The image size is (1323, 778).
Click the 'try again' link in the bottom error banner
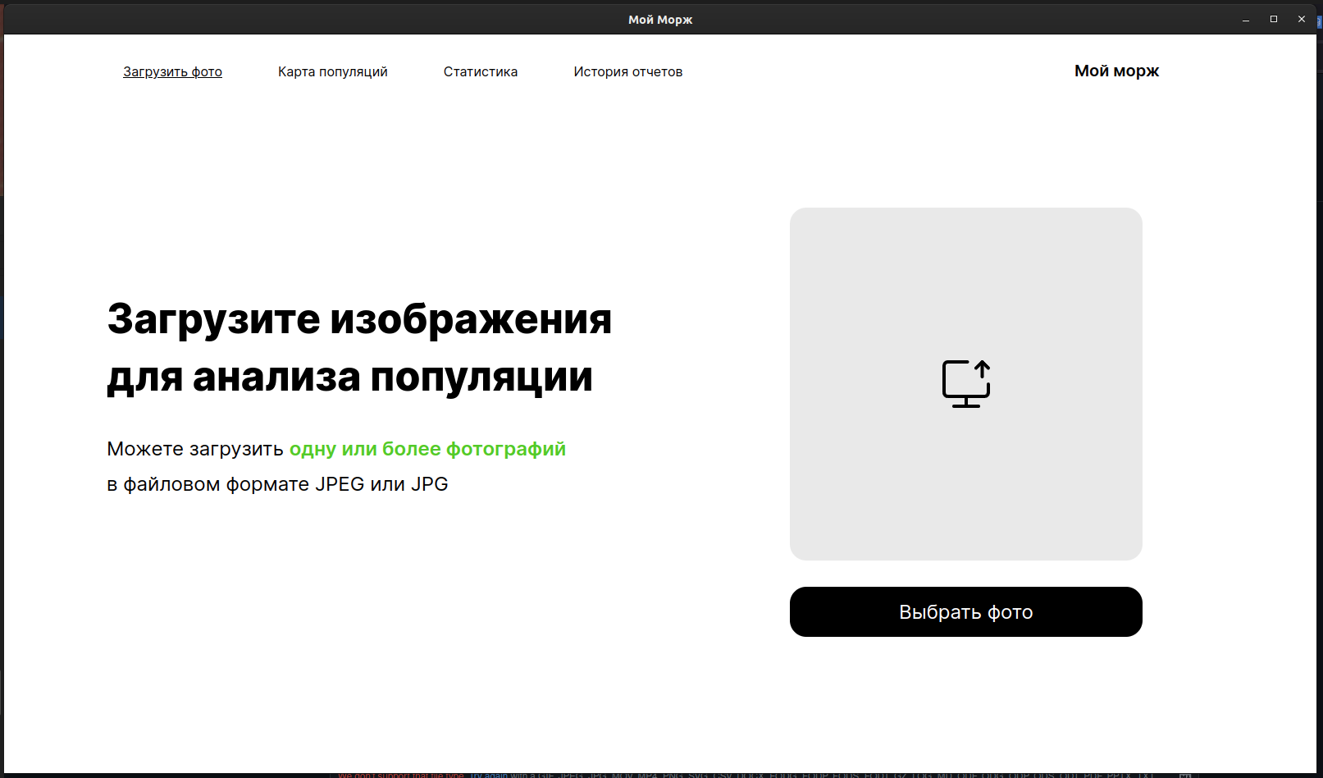(490, 774)
